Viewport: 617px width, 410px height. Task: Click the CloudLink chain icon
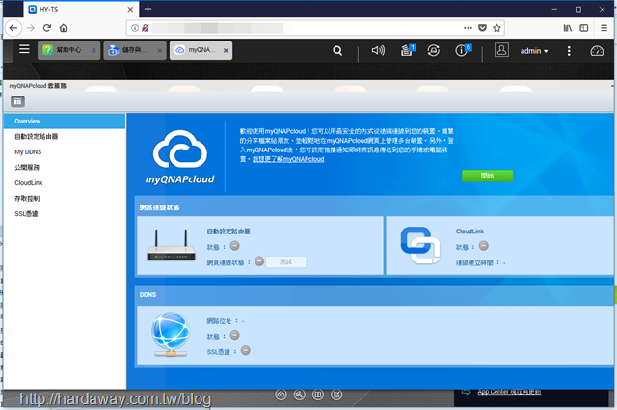[x=420, y=245]
